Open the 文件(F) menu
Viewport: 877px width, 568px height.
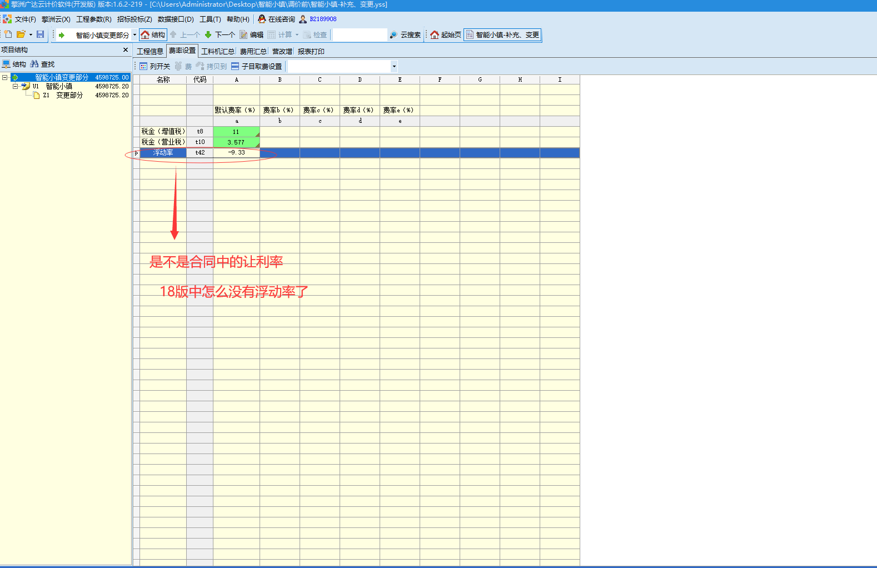coord(26,19)
